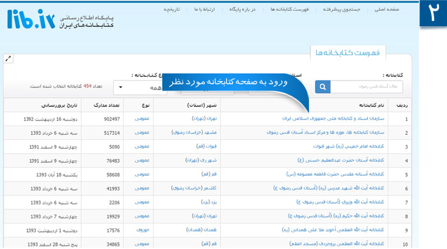Open کتابخانه آیت الله العظمی آخوند ملا علی همدانی
The width and height of the screenshot is (447, 249).
click(x=333, y=230)
